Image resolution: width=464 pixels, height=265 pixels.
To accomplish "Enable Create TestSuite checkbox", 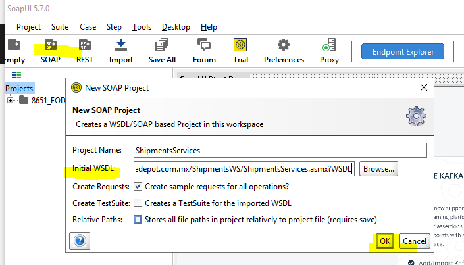I will click(138, 203).
